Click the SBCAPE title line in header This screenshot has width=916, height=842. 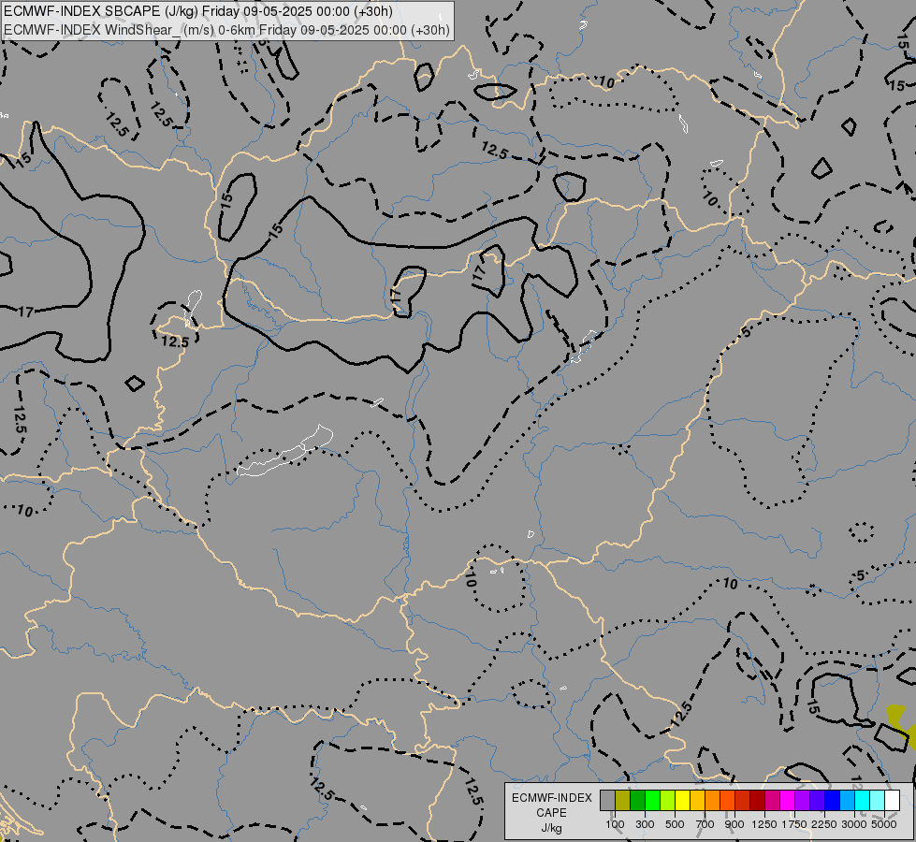click(198, 11)
